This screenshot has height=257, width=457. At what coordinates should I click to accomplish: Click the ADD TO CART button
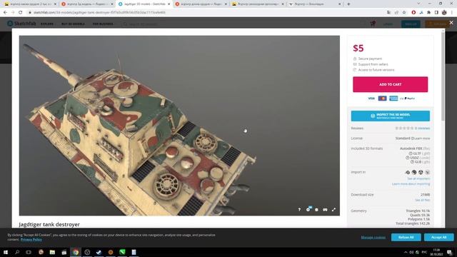(x=391, y=84)
